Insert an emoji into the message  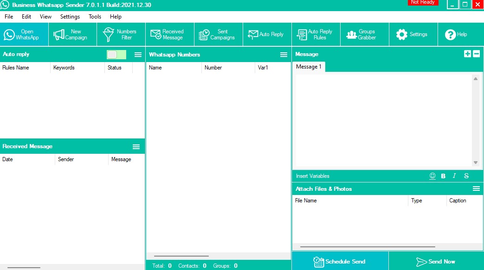pyautogui.click(x=432, y=176)
